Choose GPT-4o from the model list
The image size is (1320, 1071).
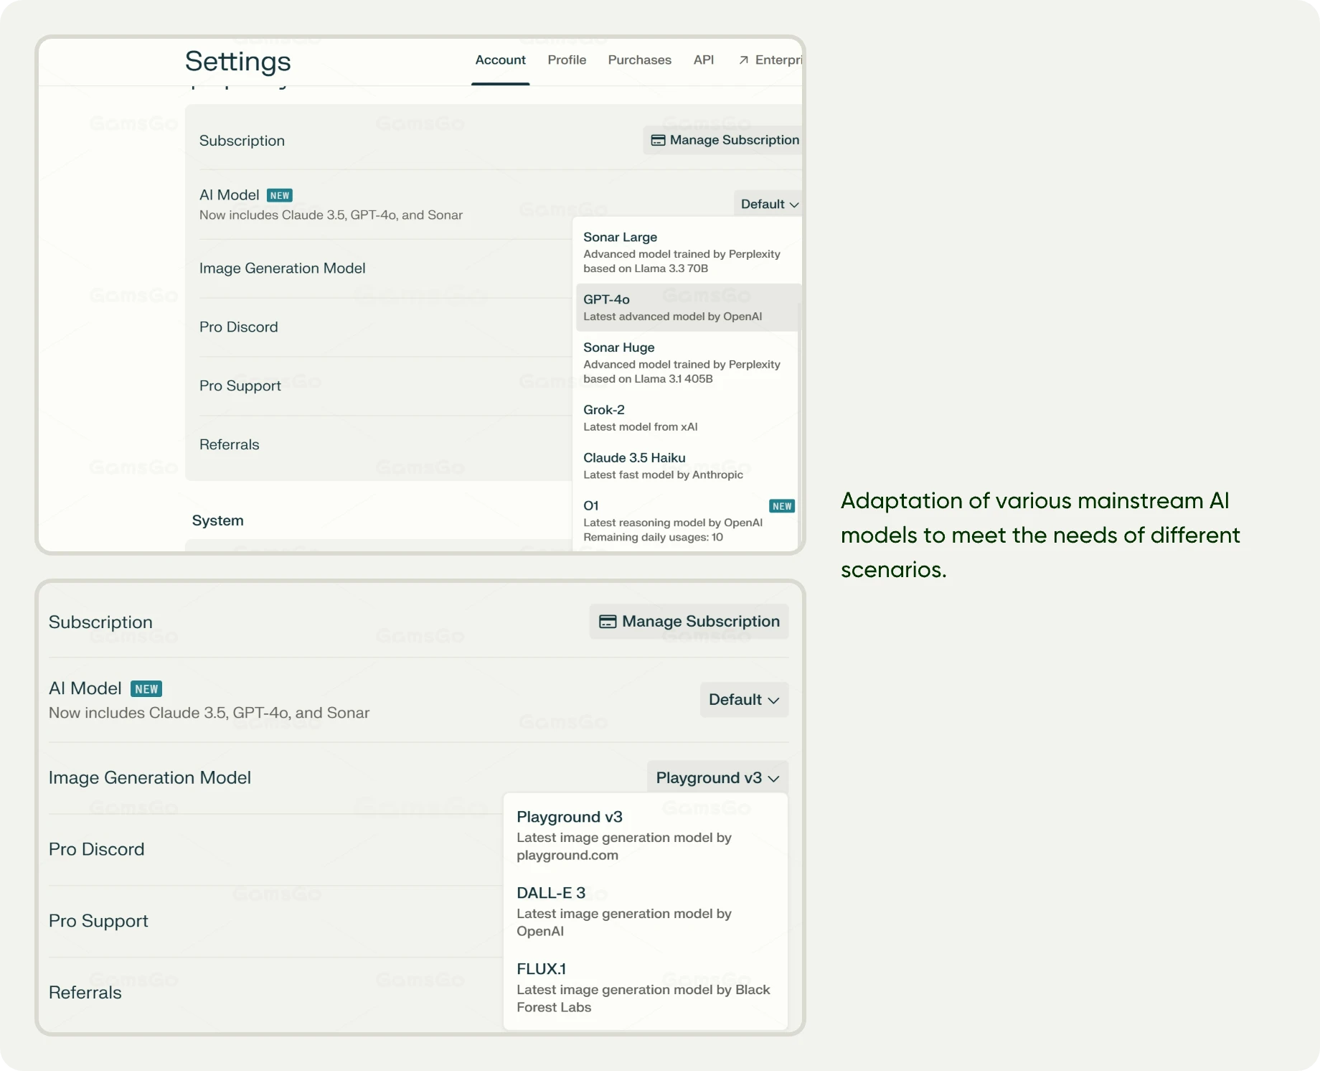687,307
